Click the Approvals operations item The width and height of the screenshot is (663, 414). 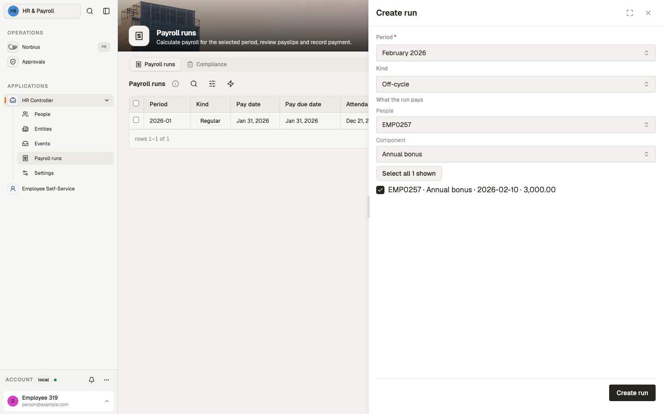click(x=58, y=62)
